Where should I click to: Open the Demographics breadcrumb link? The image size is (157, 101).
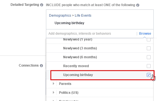pos(60,16)
